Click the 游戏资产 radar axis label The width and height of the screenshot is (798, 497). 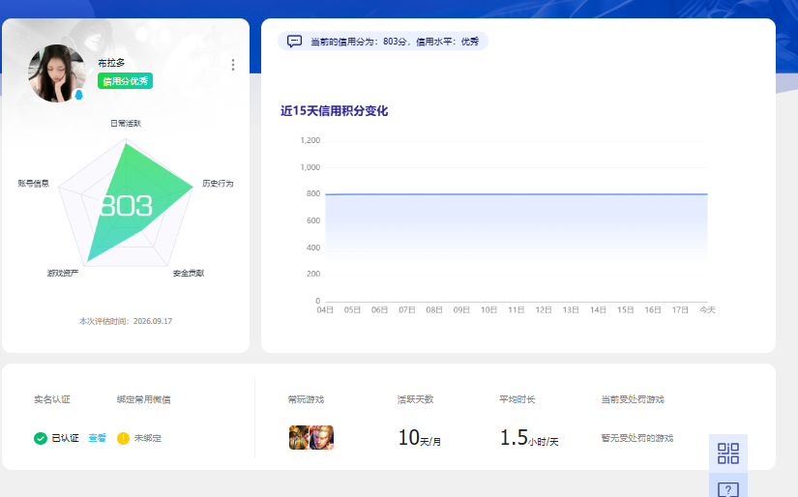[x=63, y=274]
